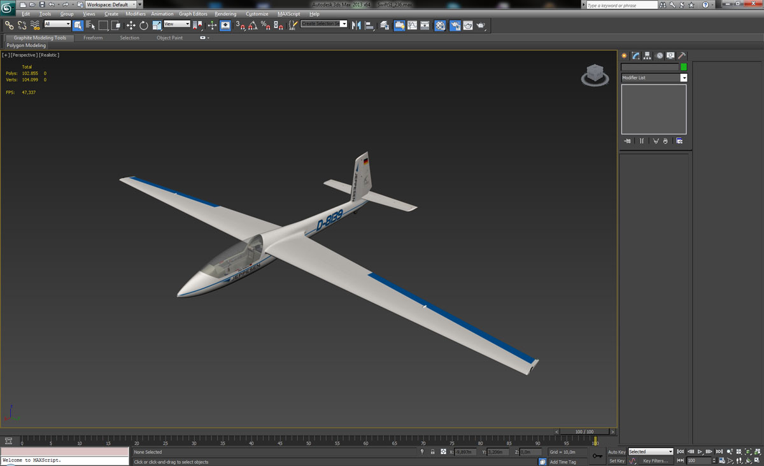The height and width of the screenshot is (466, 764).
Task: Toggle the Auto Key button
Action: coord(616,452)
